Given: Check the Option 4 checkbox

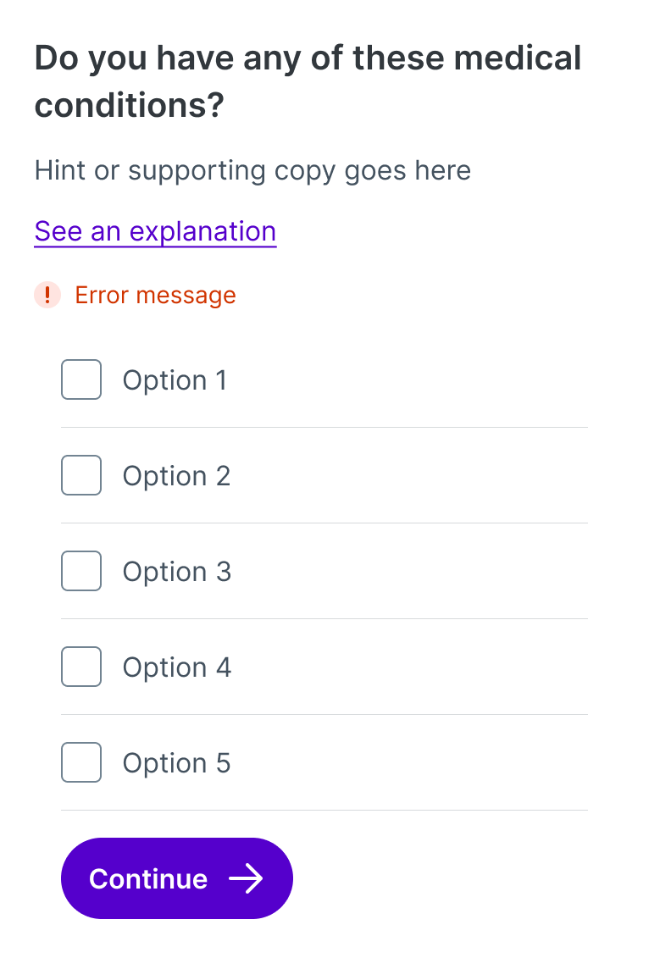Looking at the screenshot, I should 80,667.
